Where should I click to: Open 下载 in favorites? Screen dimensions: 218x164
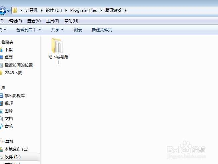pyautogui.click(x=9, y=50)
